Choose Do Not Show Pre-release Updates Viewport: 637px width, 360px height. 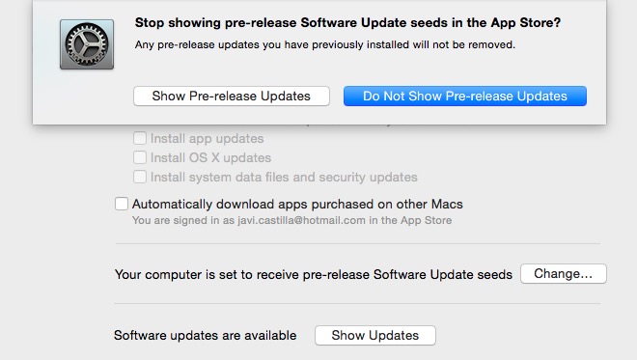[465, 96]
